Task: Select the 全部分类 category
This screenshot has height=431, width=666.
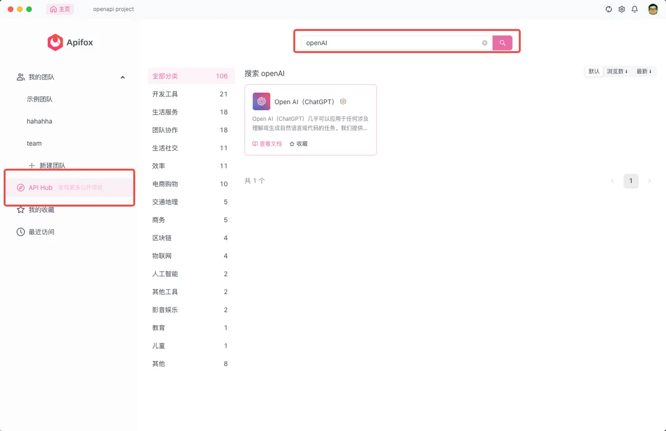Action: (x=191, y=76)
